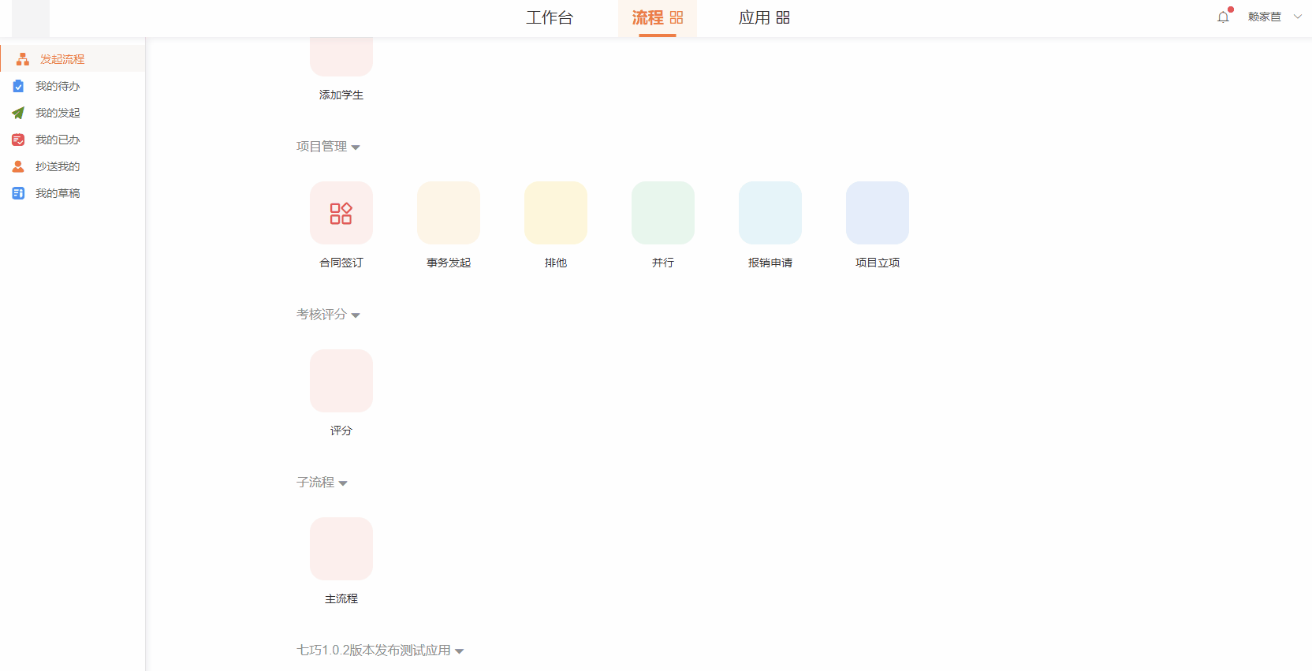The image size is (1312, 671).
Task: Launch the 排他 process tile
Action: [x=556, y=213]
